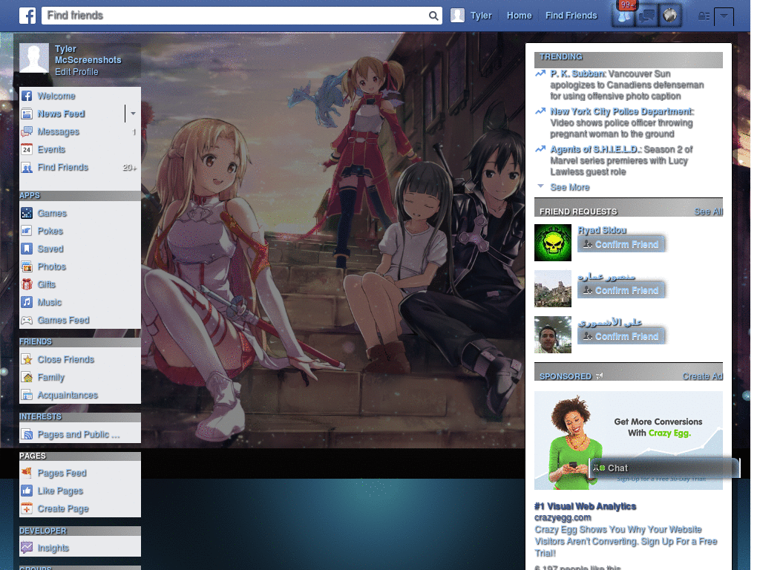Click the crazyegg.com ad link
This screenshot has width=760, height=570.
click(563, 517)
